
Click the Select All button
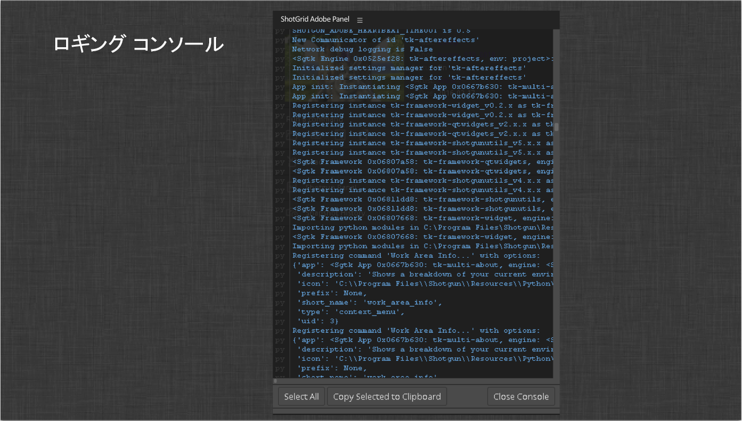[x=301, y=397]
